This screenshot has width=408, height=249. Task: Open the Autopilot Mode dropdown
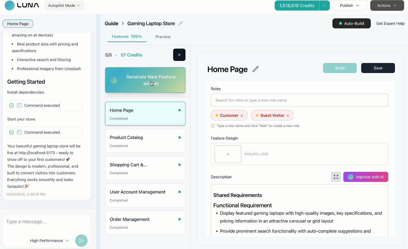[64, 5]
